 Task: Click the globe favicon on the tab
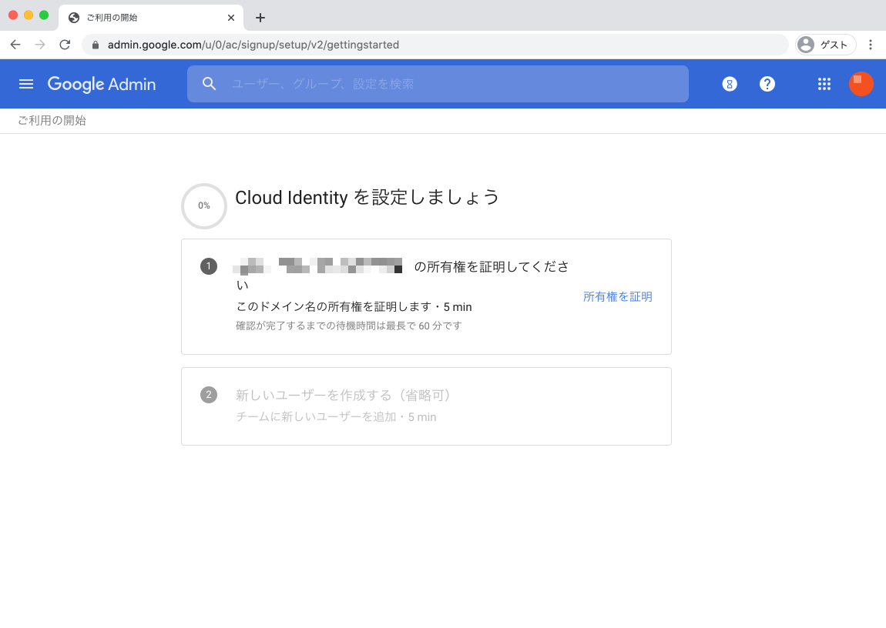tap(73, 18)
